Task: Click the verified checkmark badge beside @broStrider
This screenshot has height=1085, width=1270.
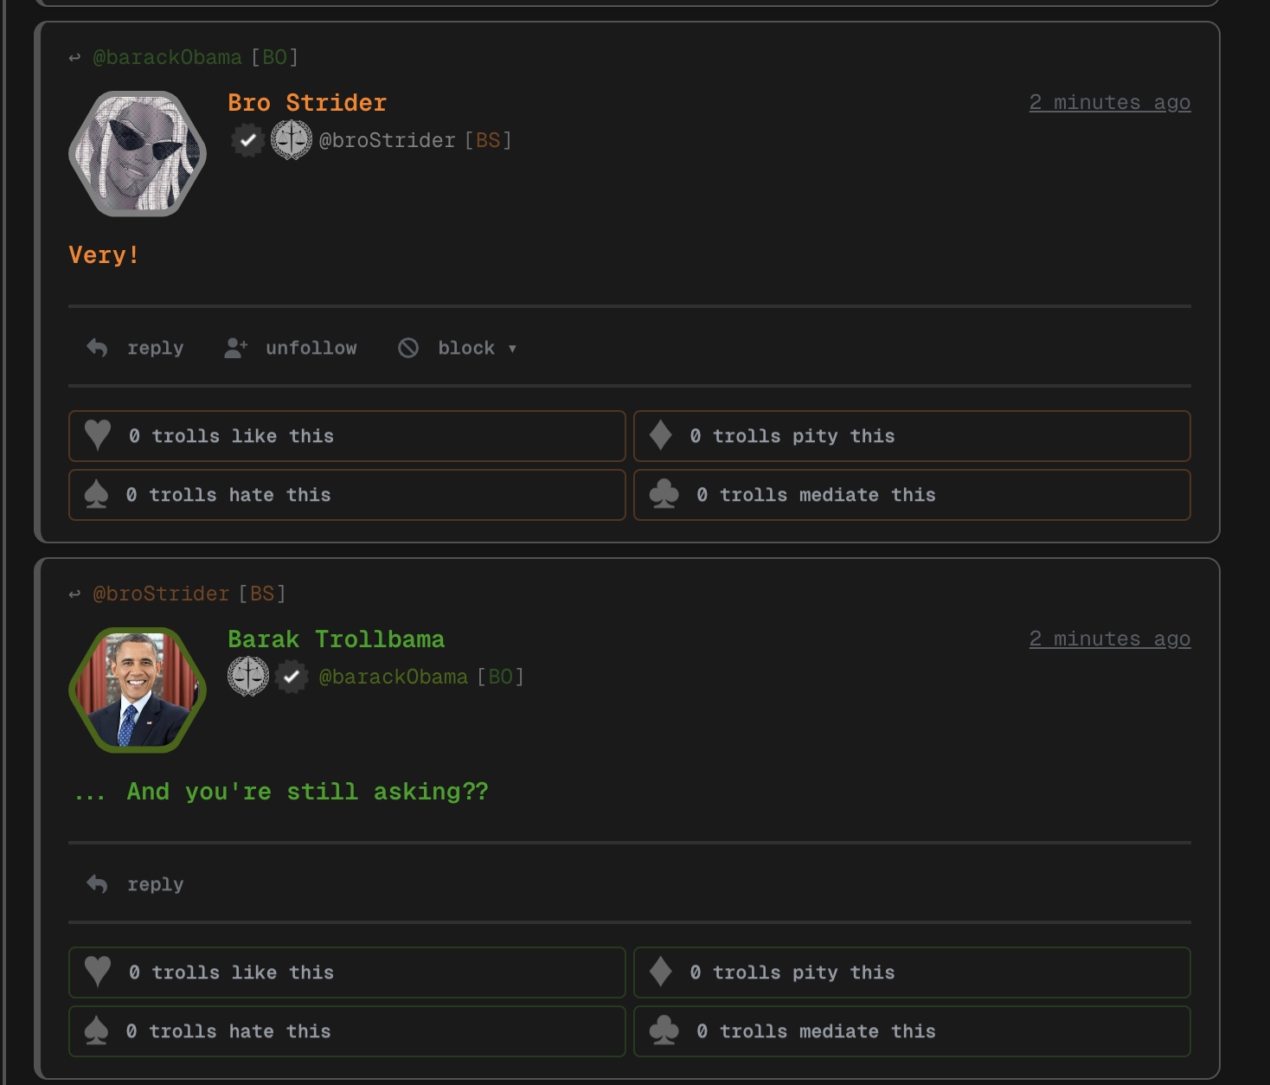Action: click(248, 140)
